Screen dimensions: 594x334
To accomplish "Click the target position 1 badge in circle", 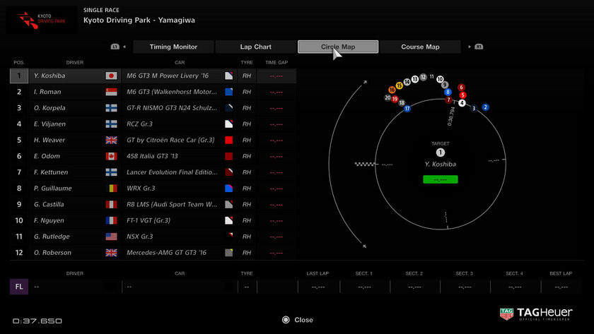I will 441,152.
